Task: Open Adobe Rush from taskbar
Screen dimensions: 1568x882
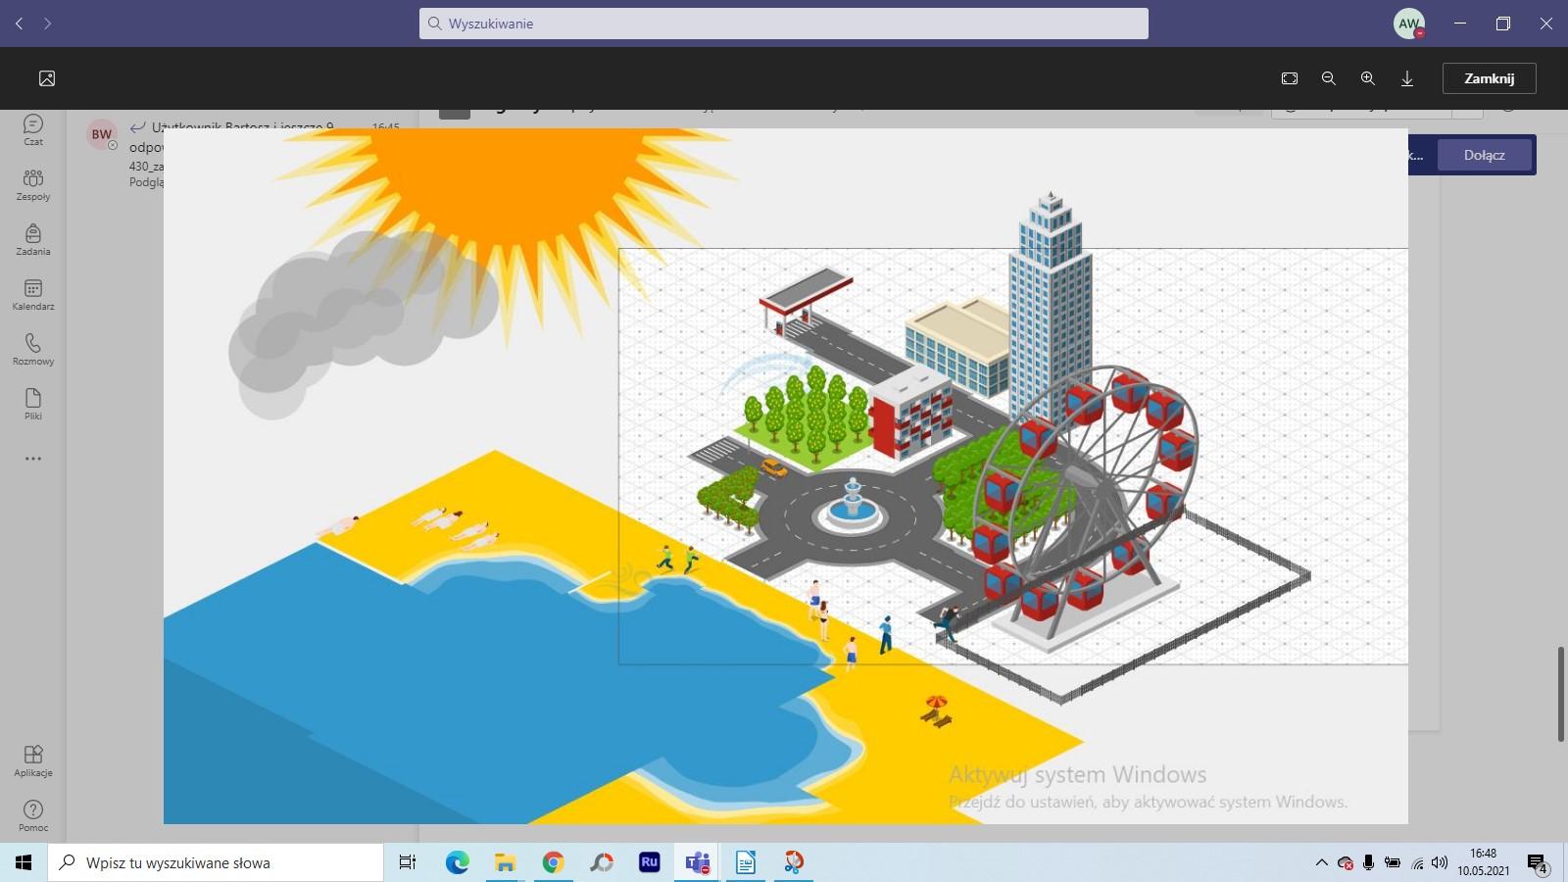Action: click(x=649, y=862)
